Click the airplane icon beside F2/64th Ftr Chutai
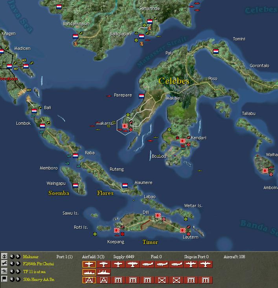The image size is (278, 288). tap(4, 264)
